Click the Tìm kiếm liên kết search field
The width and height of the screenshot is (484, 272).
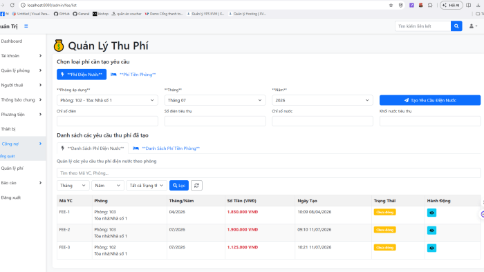(x=423, y=26)
